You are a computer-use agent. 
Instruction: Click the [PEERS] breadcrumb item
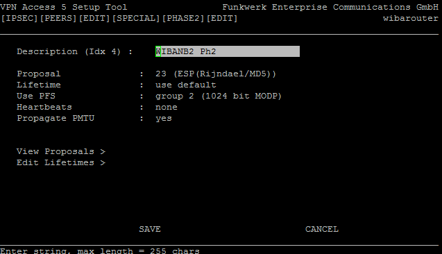[x=58, y=18]
